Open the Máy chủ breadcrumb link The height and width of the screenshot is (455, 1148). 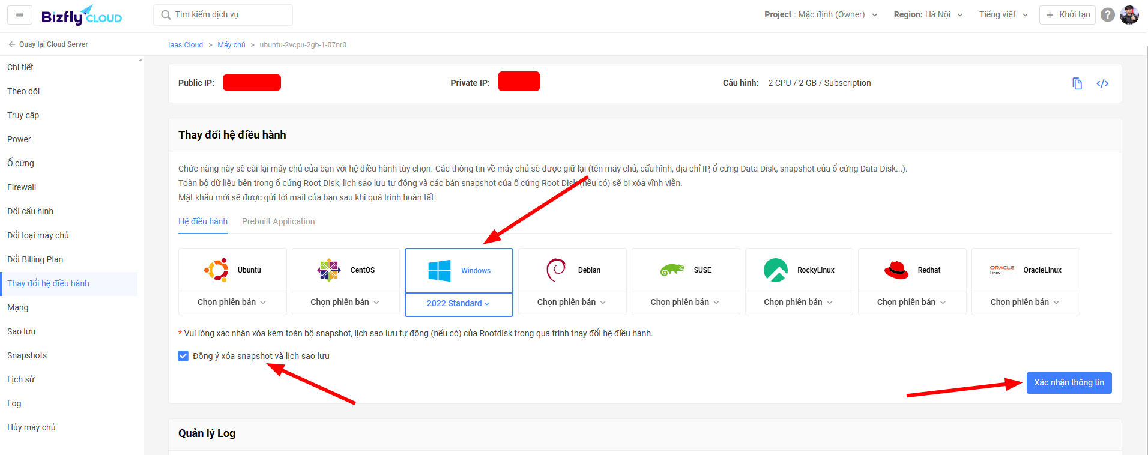(232, 45)
